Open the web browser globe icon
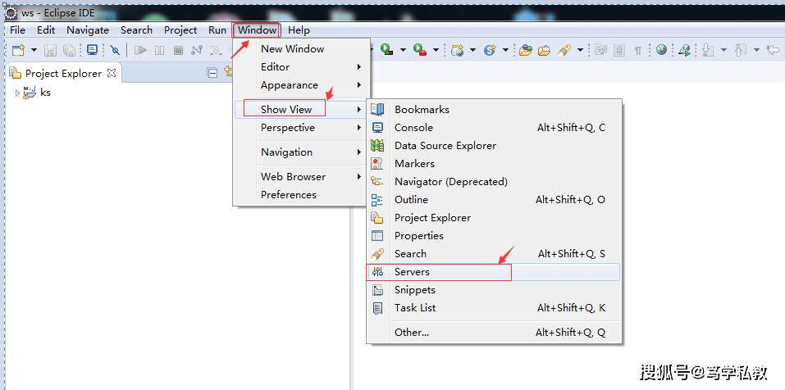 coord(661,50)
